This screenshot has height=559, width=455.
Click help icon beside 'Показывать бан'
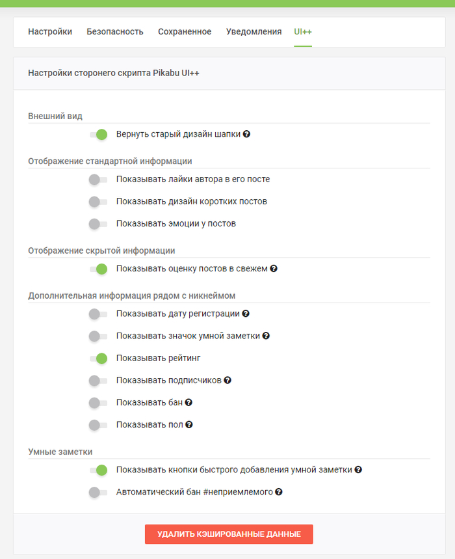188,403
